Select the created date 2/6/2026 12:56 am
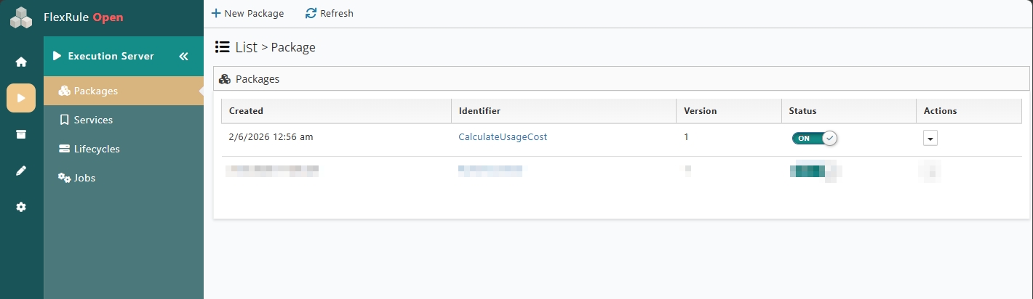Image resolution: width=1033 pixels, height=299 pixels. pos(271,136)
